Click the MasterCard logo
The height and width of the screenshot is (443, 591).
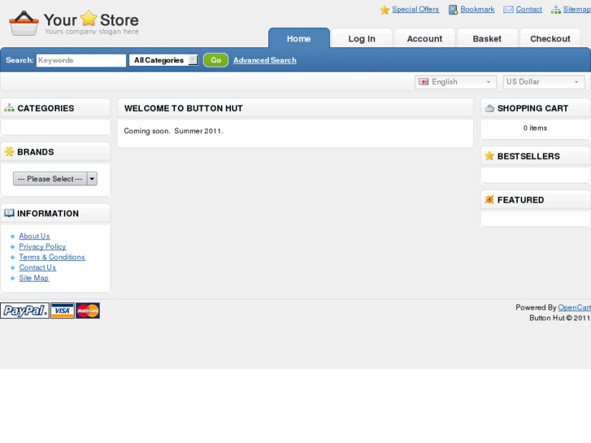coord(88,311)
